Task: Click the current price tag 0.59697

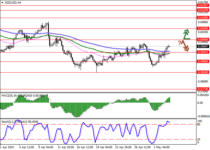Action: coord(203,46)
